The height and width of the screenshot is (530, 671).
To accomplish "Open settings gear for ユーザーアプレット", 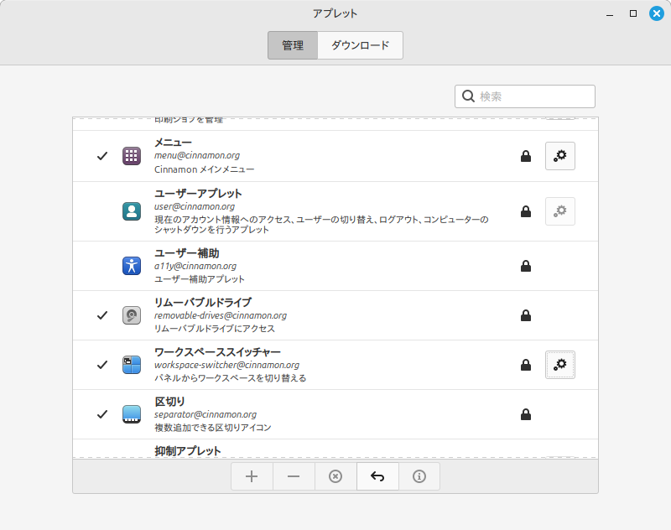I will point(559,211).
